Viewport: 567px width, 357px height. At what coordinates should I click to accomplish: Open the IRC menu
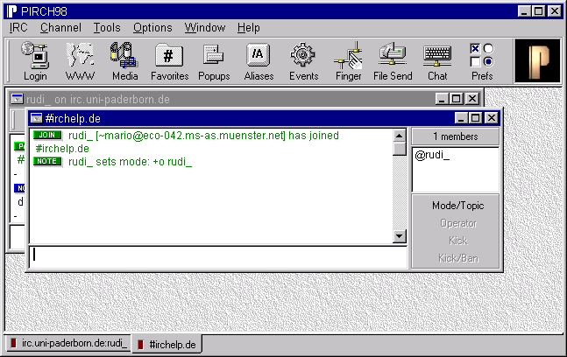18,28
